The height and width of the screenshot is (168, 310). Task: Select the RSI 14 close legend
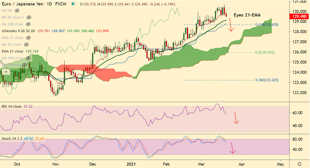[x=11, y=107]
